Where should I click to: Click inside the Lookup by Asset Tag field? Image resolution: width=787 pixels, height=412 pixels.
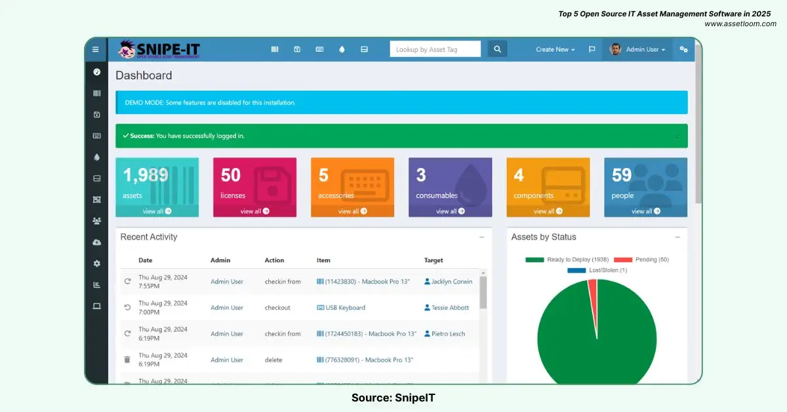coord(435,49)
